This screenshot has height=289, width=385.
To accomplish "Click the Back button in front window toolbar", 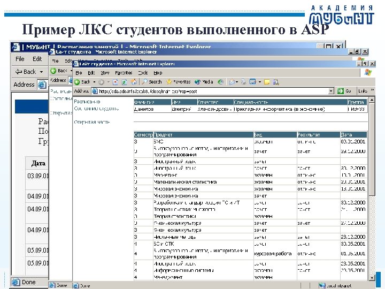I will point(82,82).
